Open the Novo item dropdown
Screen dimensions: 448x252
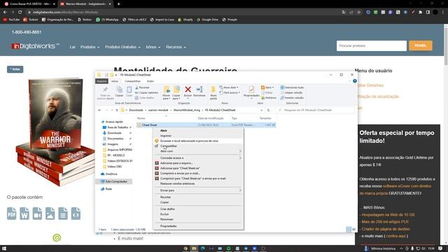(x=229, y=87)
